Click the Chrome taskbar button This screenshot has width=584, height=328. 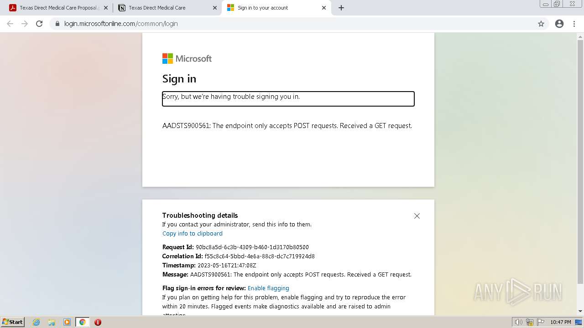tap(82, 322)
